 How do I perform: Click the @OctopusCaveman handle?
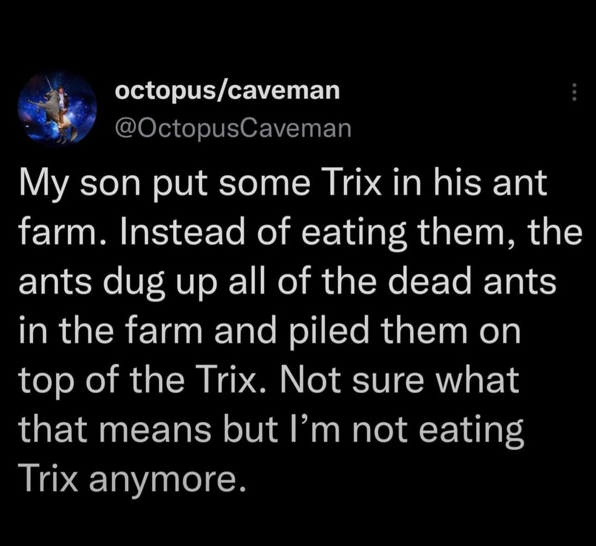coord(233,128)
